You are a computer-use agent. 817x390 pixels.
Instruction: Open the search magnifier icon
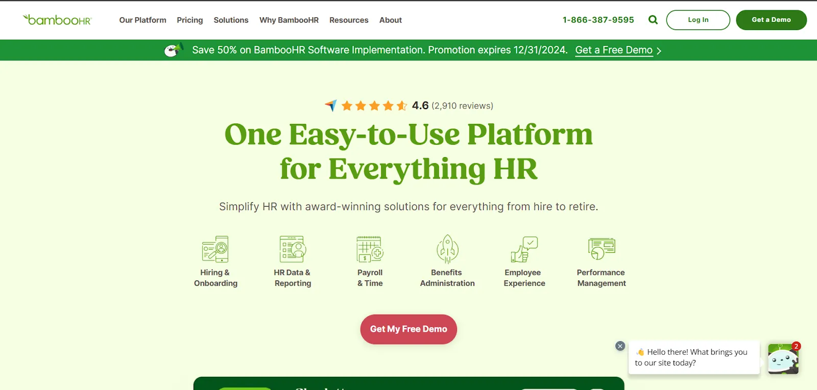point(653,20)
